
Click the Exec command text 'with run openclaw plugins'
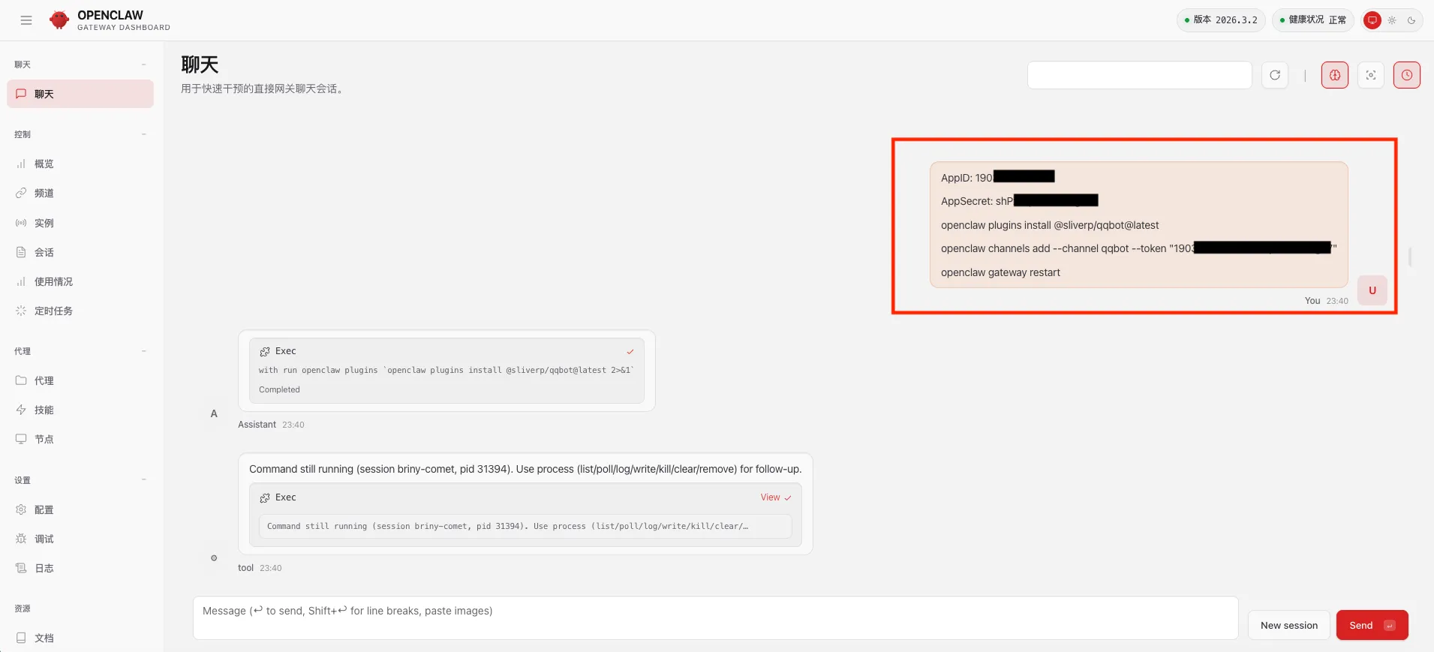[x=446, y=370]
